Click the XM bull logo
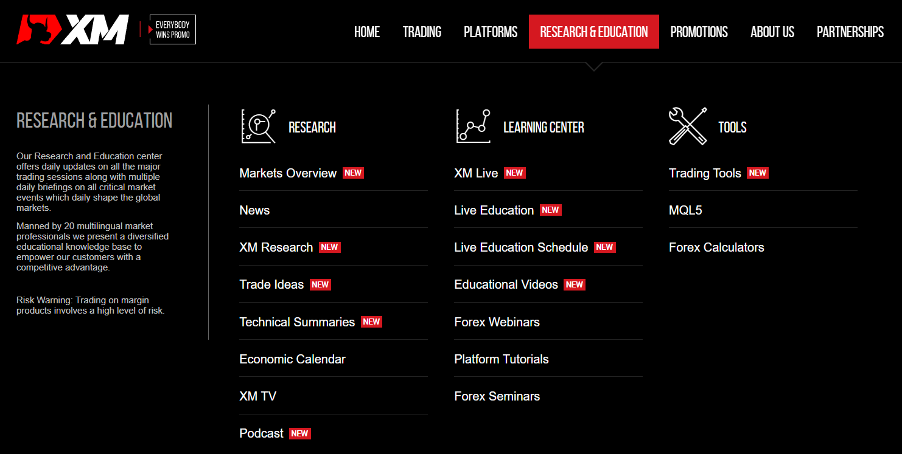The height and width of the screenshot is (454, 902). coord(72,30)
